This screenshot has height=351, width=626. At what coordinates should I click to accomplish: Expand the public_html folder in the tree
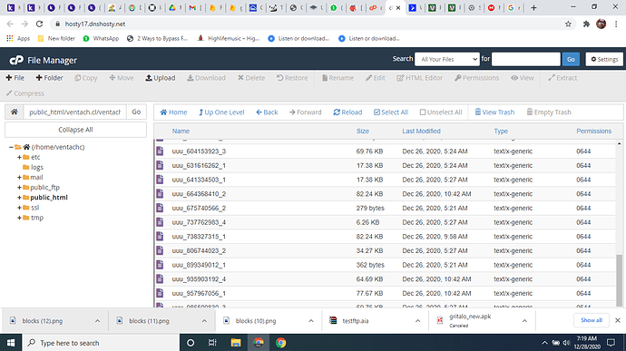coord(19,197)
